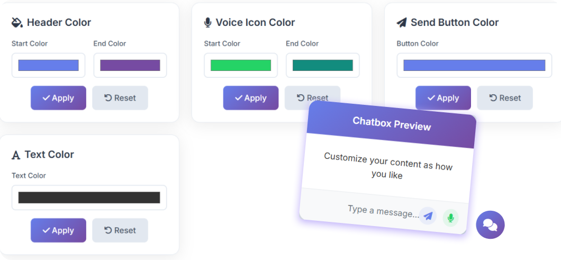The image size is (561, 260).
Task: Click the microphone icon beside Voice Icon Color
Action: click(x=207, y=23)
